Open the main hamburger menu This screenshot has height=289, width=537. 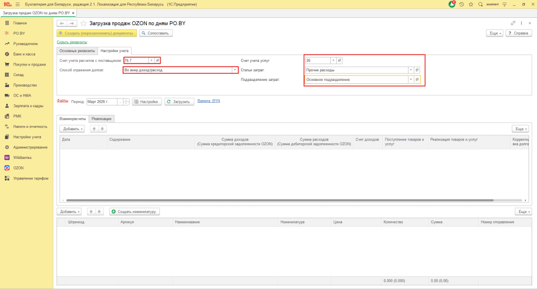point(17,4)
